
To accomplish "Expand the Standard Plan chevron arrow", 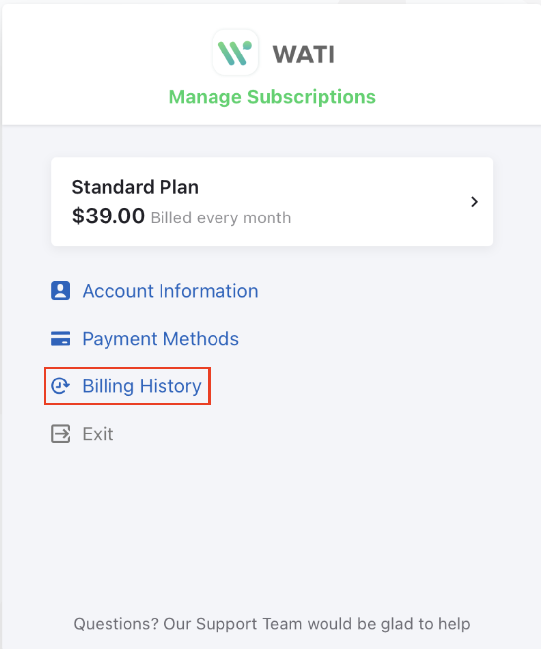I will [474, 202].
